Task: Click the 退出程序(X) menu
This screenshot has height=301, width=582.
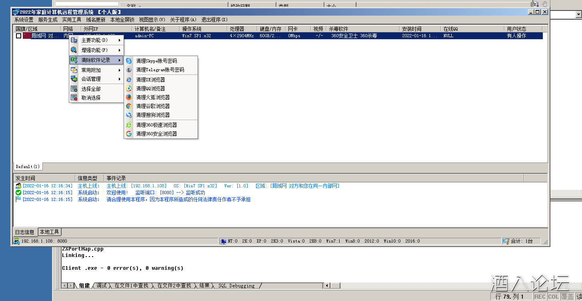Action: click(x=214, y=20)
